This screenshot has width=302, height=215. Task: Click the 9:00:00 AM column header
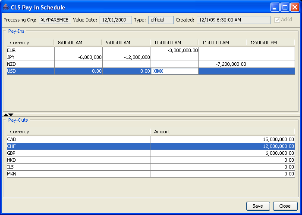126,43
